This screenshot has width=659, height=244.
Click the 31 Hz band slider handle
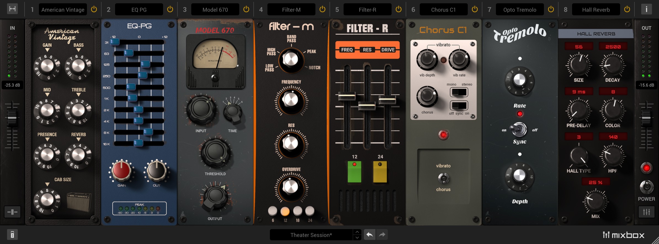[x=115, y=42]
